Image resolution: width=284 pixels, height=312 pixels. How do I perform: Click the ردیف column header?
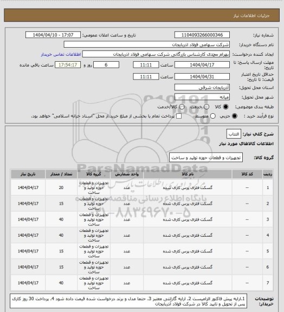pos(268,174)
